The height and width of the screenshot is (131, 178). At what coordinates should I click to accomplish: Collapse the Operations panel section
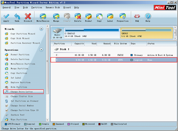41,50
